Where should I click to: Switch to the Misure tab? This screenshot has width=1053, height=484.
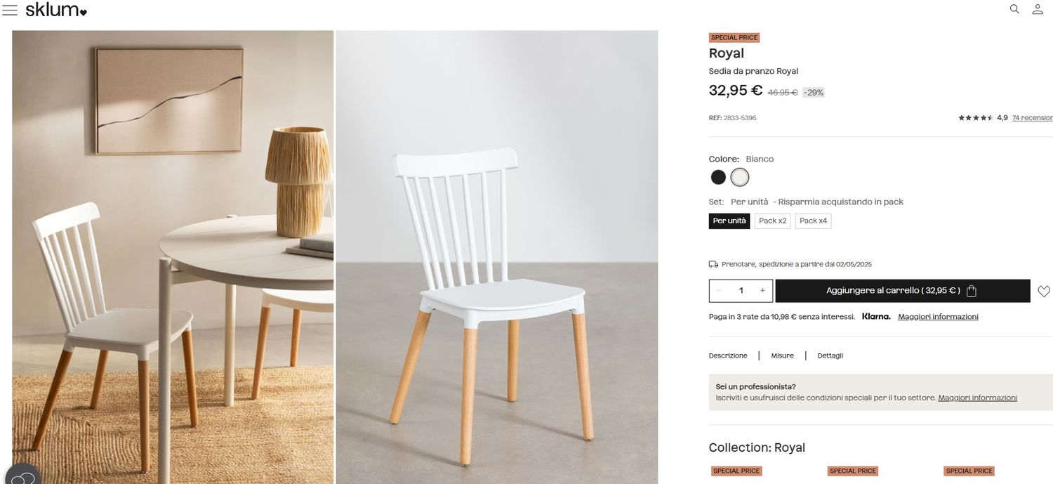(x=782, y=355)
